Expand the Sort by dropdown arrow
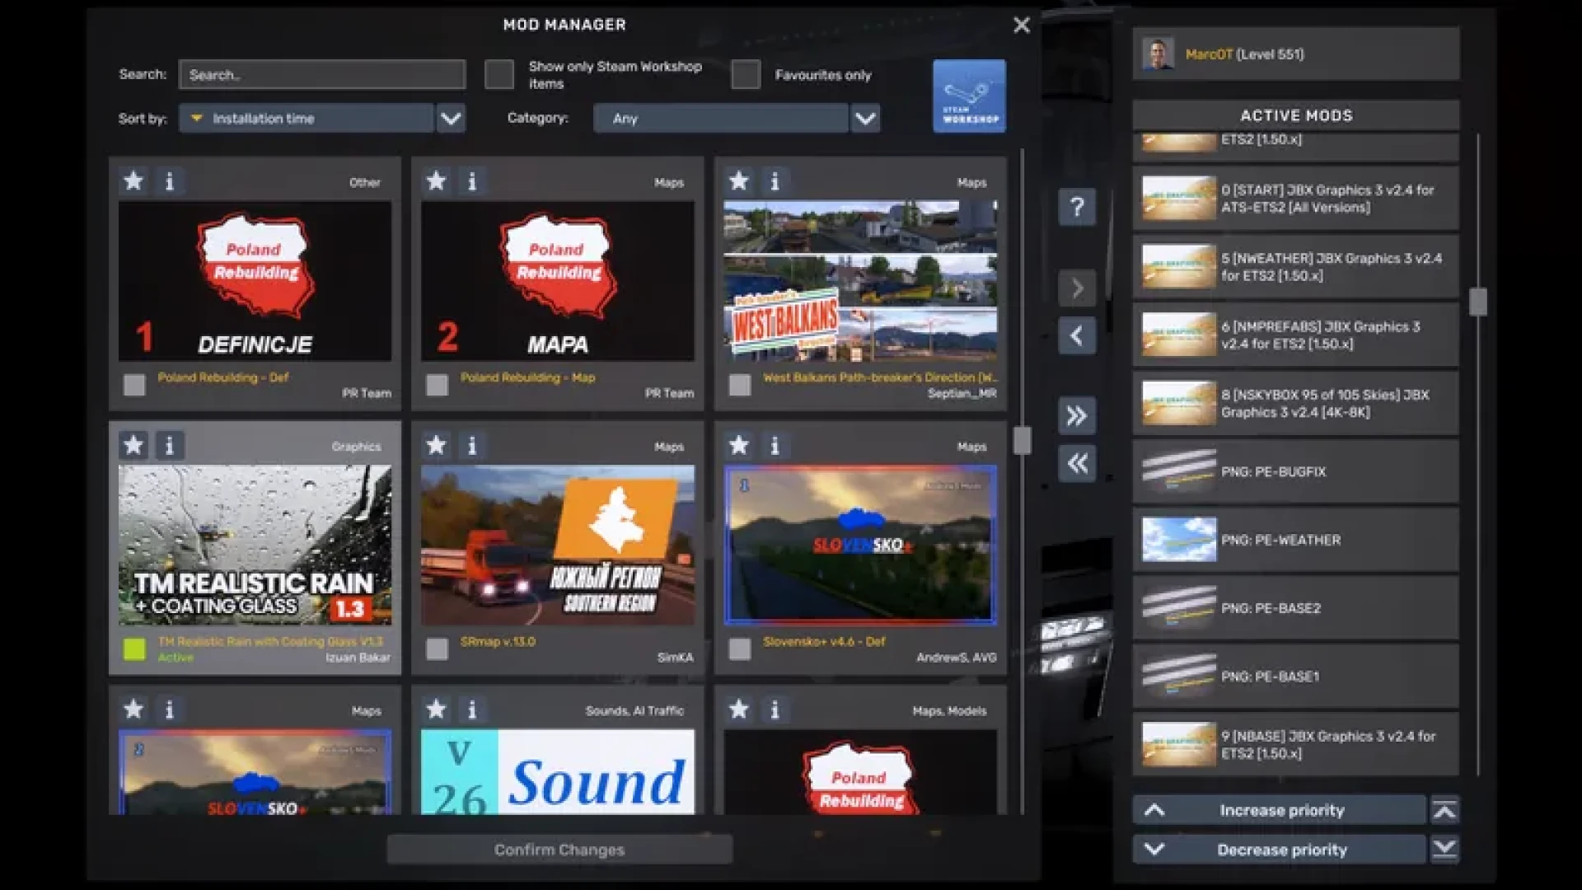The height and width of the screenshot is (890, 1582). click(451, 118)
